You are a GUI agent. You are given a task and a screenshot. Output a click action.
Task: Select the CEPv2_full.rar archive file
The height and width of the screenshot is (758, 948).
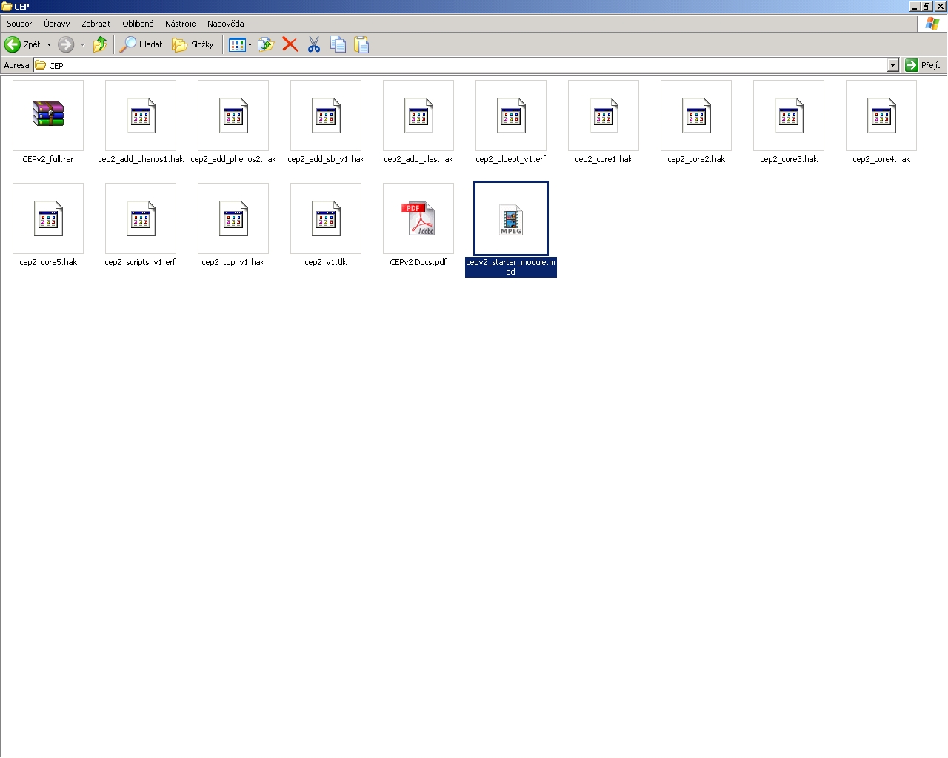pyautogui.click(x=48, y=115)
